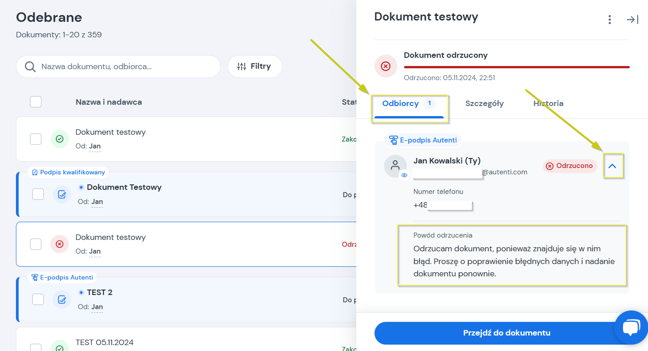This screenshot has height=351, width=648.
Task: Open the Filtry filter options
Action: (255, 66)
